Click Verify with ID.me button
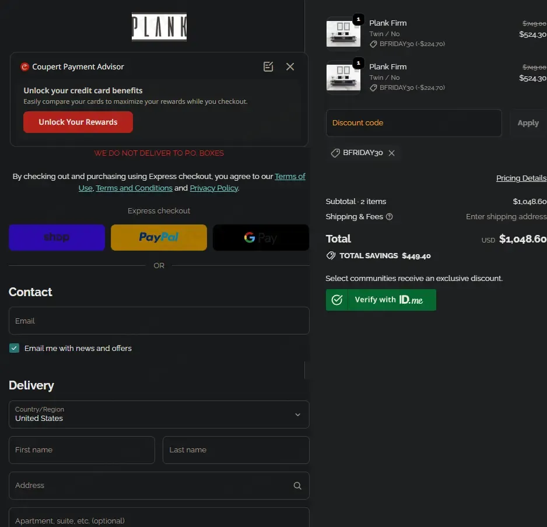547x527 pixels. click(381, 300)
